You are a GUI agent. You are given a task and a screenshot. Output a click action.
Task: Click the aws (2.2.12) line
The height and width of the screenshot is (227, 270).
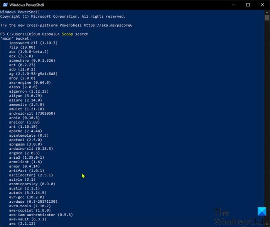22,224
